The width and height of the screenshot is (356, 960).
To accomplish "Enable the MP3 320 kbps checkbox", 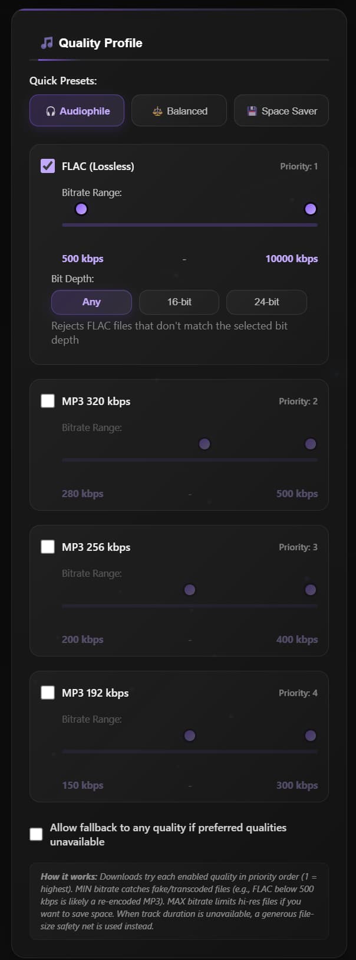I will 48,401.
